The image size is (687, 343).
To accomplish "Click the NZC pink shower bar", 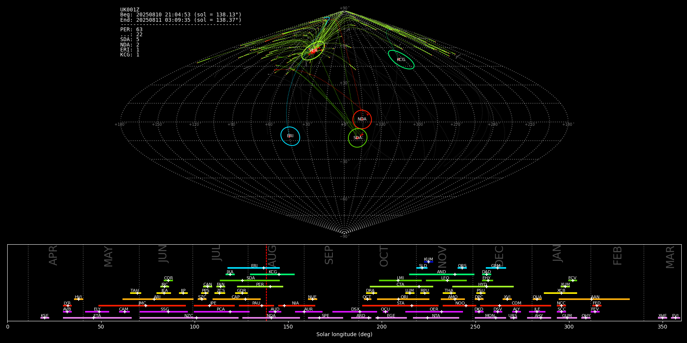I will [x=189, y=318].
